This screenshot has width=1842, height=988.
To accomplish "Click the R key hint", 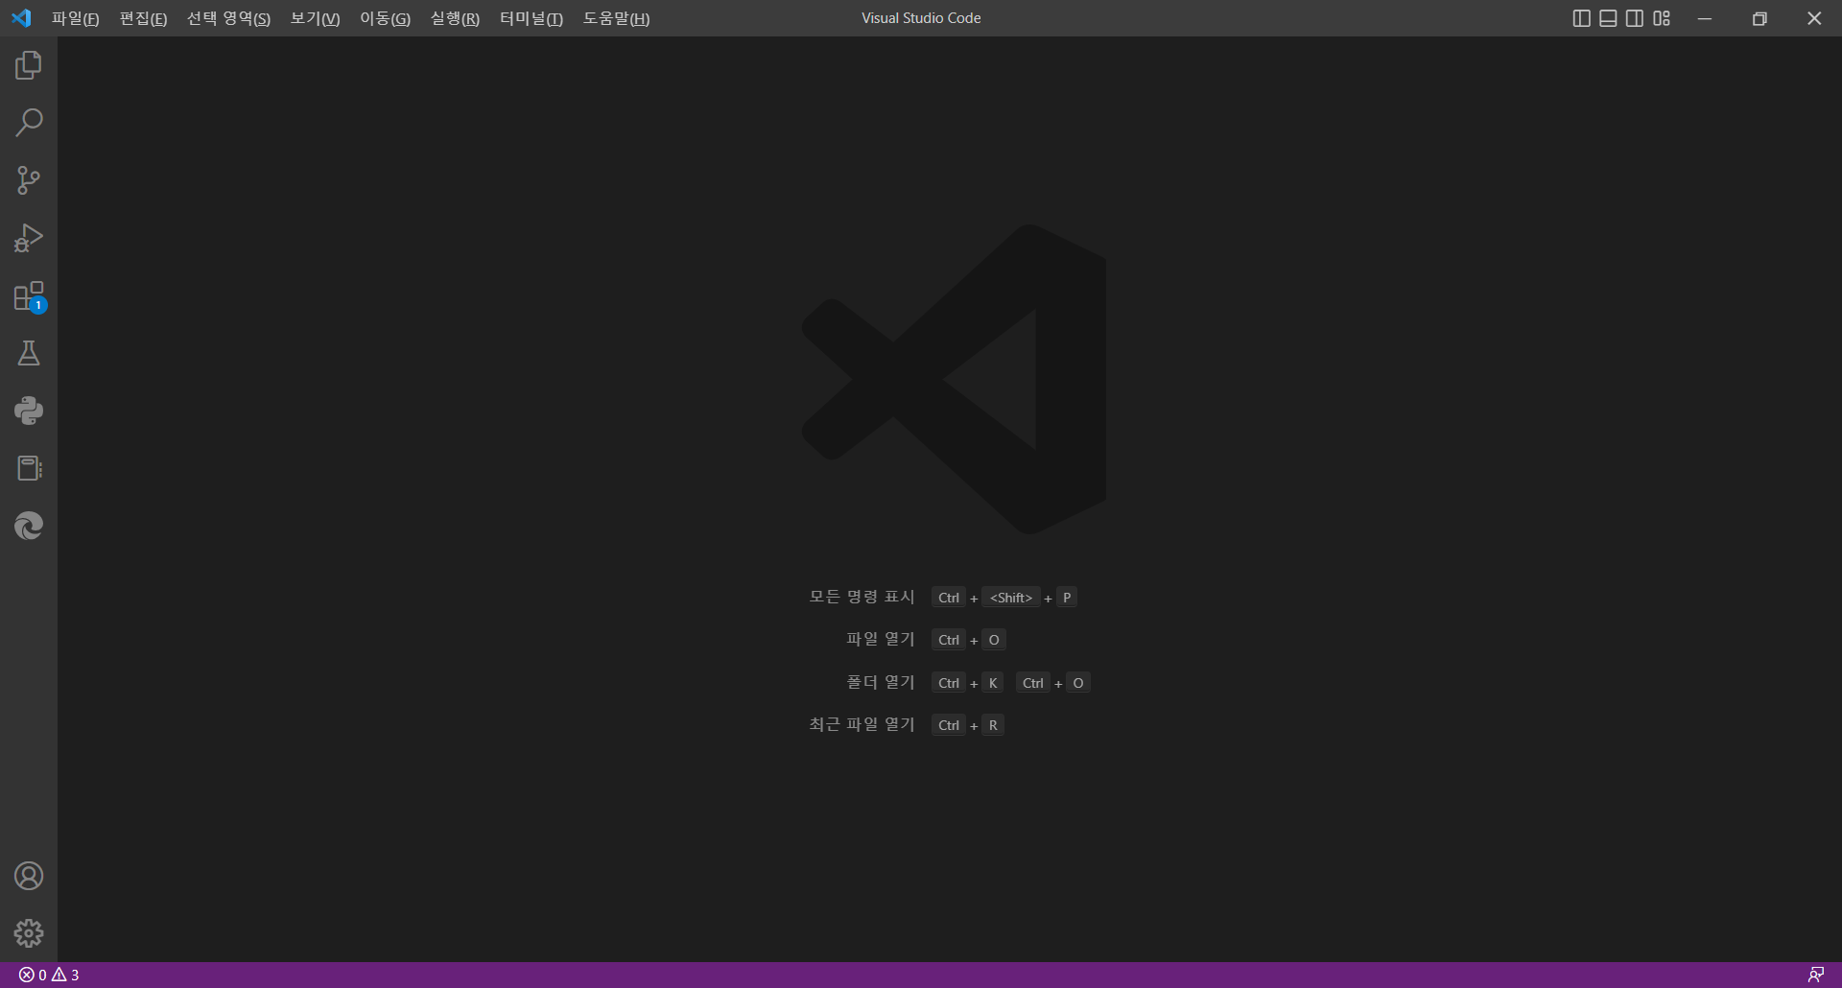I will point(993,725).
